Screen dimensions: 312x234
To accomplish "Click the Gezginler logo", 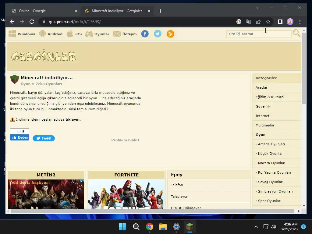I will pos(44,56).
